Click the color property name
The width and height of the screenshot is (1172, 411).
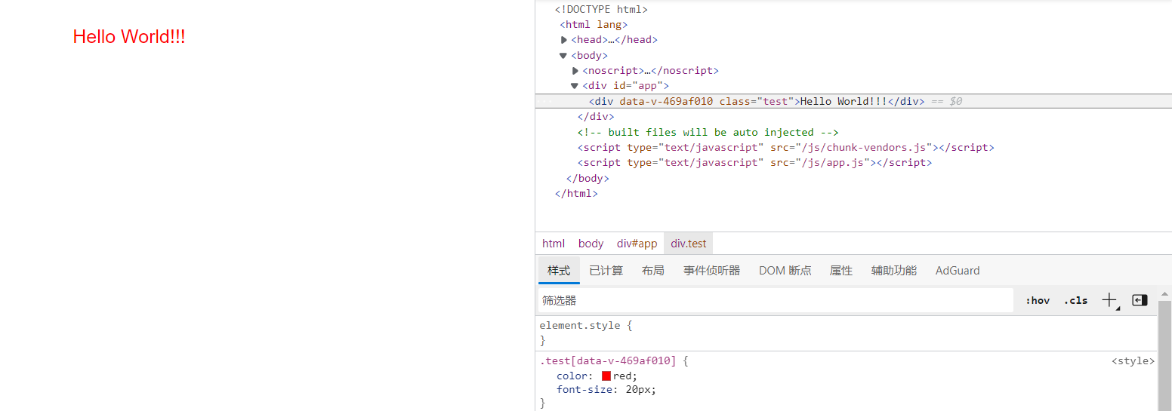point(572,376)
